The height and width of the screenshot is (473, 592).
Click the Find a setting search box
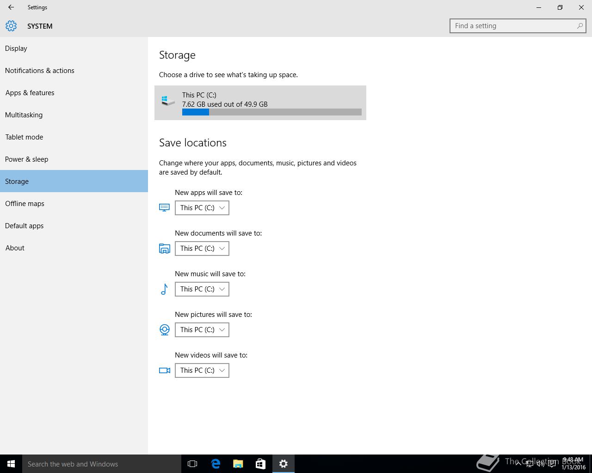click(518, 26)
